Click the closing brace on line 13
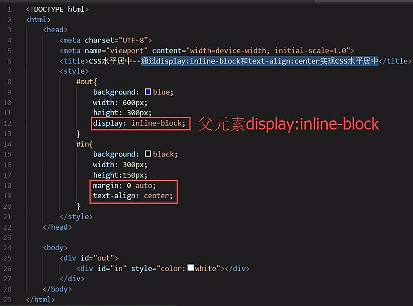 point(79,133)
